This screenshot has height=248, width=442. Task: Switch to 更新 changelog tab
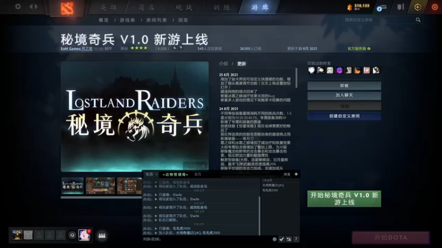[x=241, y=64]
